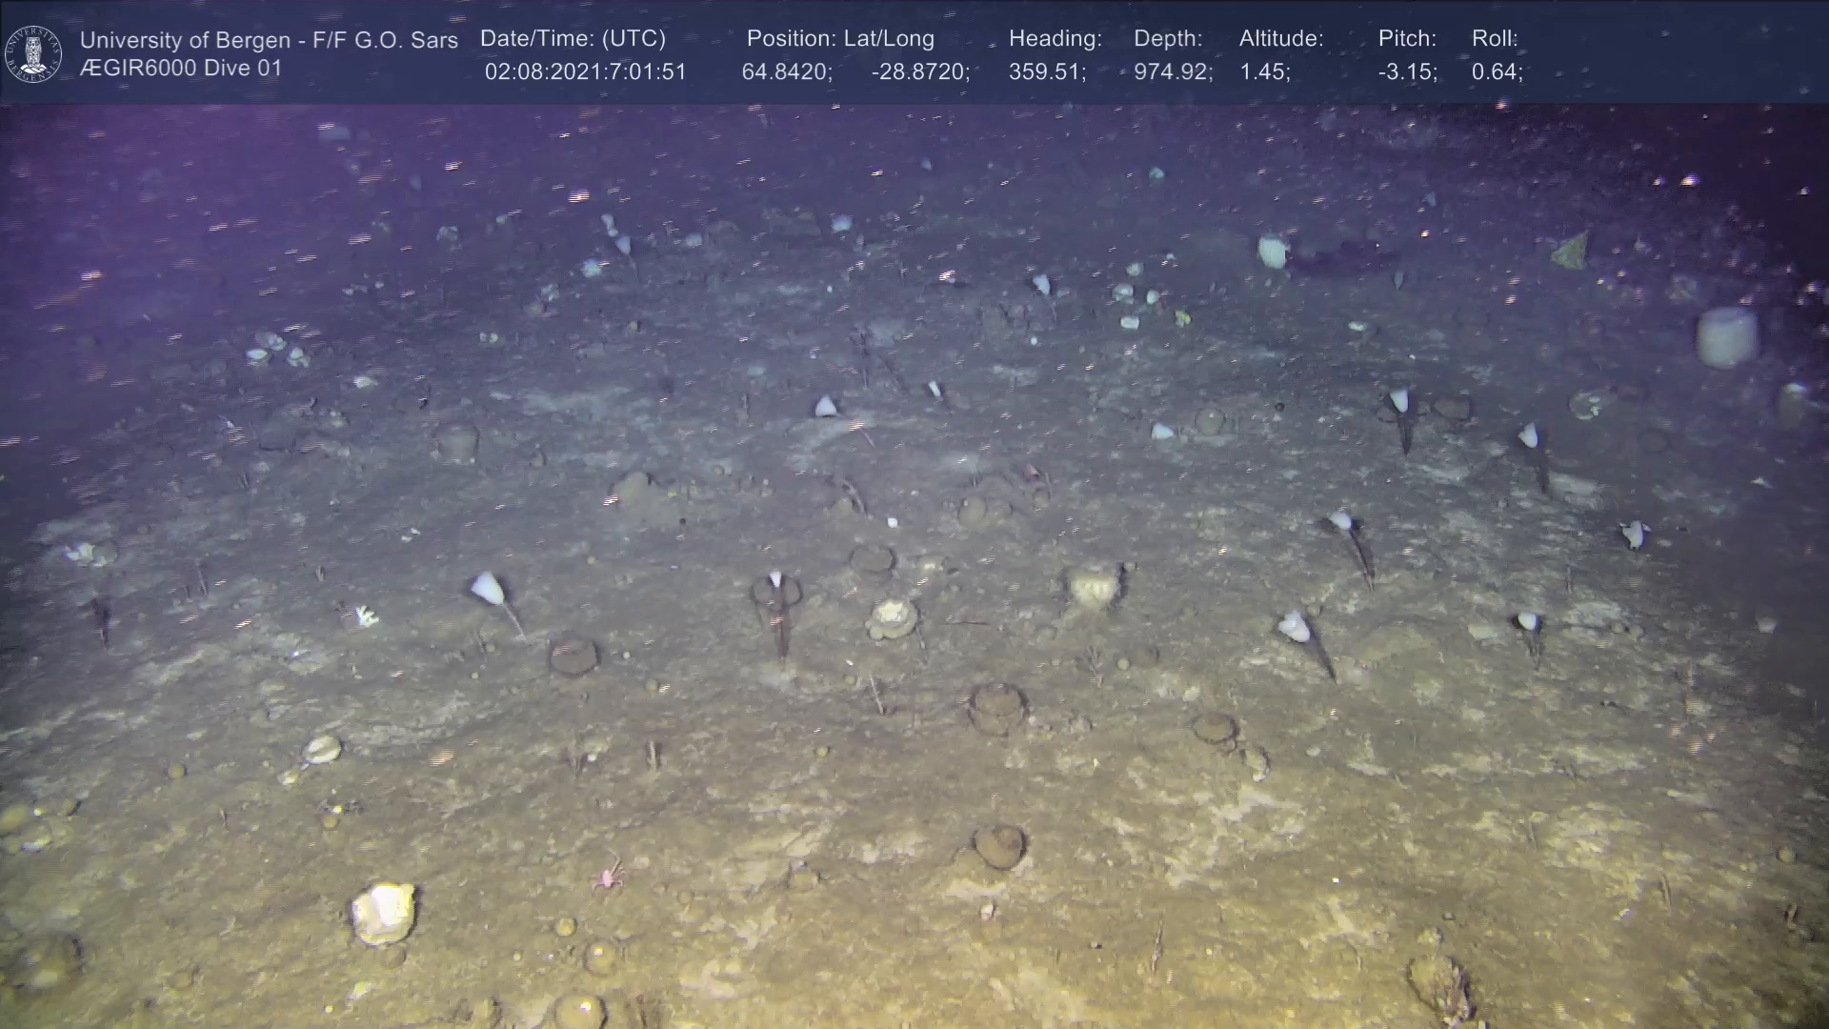Screen dimensions: 1829x1029
Task: Select the longitude value -28.8720
Action: pos(920,71)
